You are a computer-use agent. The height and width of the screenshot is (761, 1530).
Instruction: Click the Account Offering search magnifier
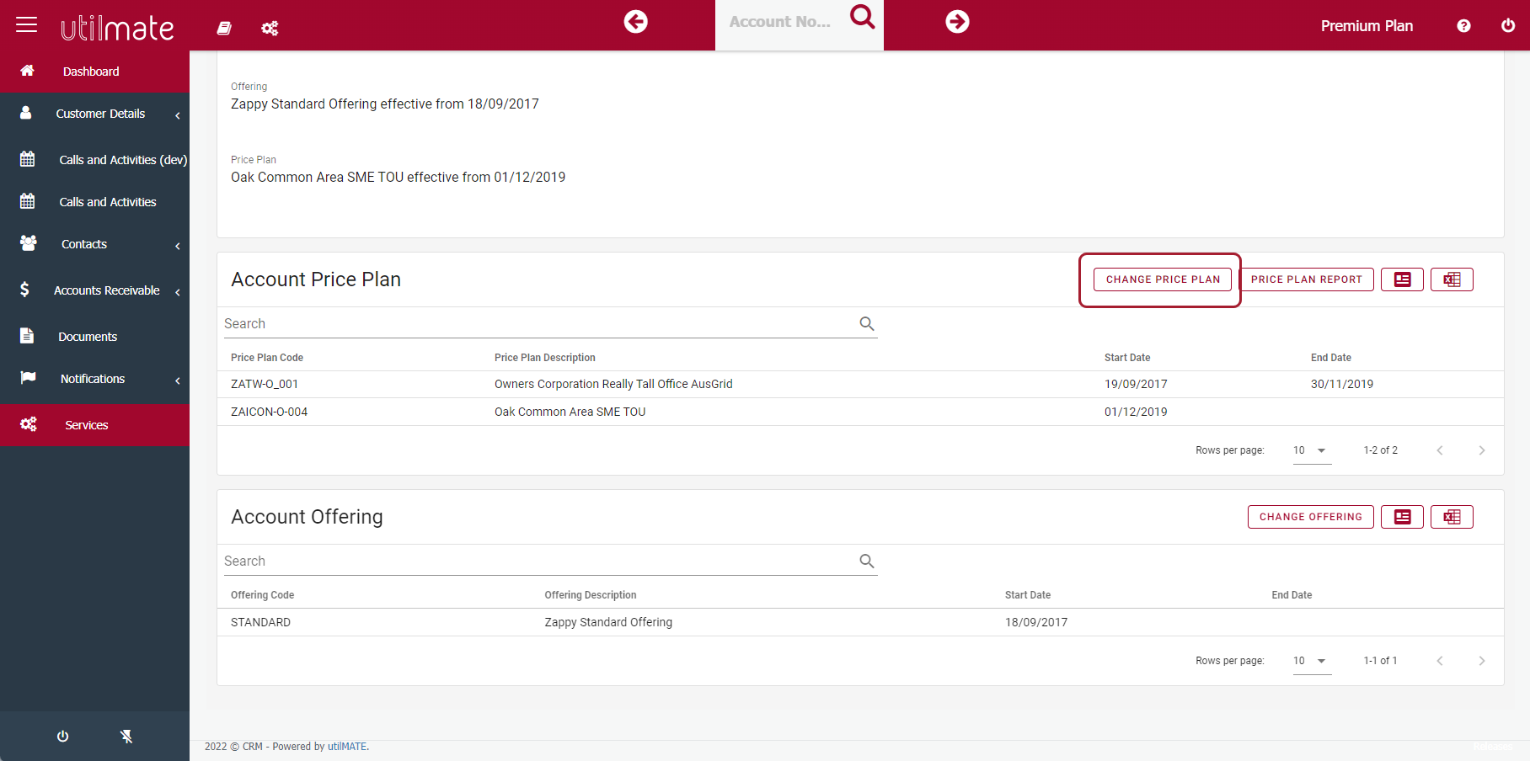[x=867, y=561]
